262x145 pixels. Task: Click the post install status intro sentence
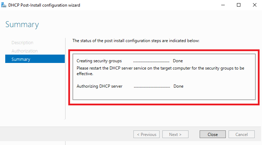point(136,41)
